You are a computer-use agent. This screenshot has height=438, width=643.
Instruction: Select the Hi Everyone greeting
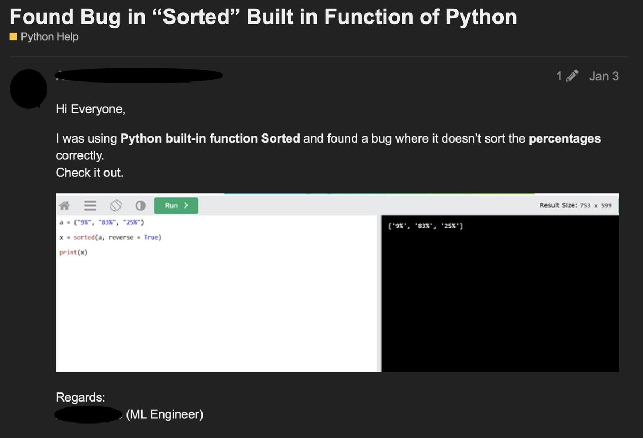click(91, 109)
